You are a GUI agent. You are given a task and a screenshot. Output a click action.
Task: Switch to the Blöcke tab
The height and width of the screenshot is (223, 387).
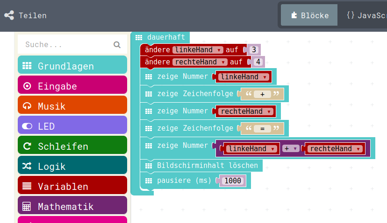click(309, 15)
